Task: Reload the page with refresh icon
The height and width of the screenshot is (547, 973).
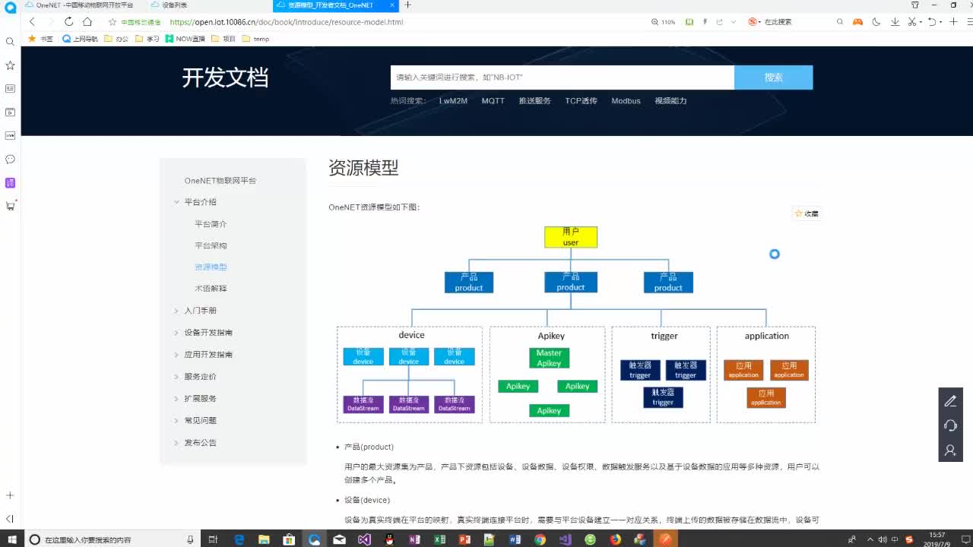Action: [x=68, y=22]
